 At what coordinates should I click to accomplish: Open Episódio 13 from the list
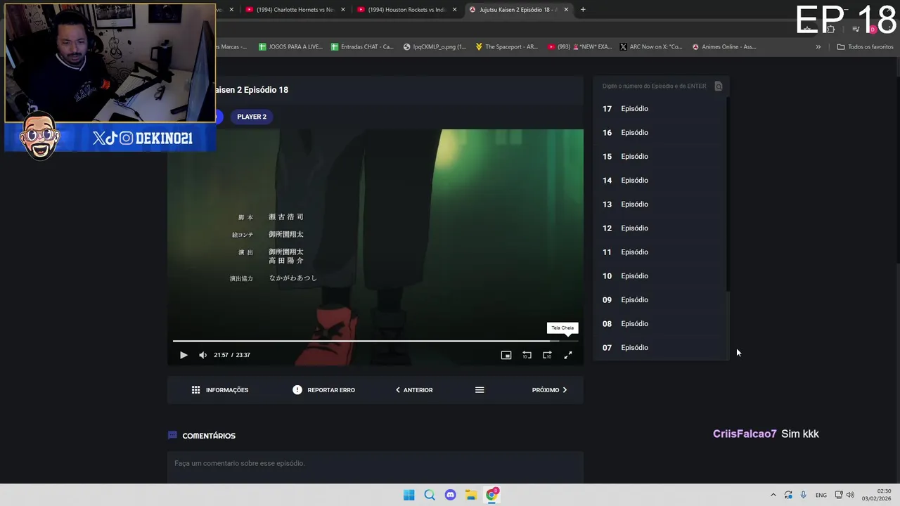[x=660, y=205]
